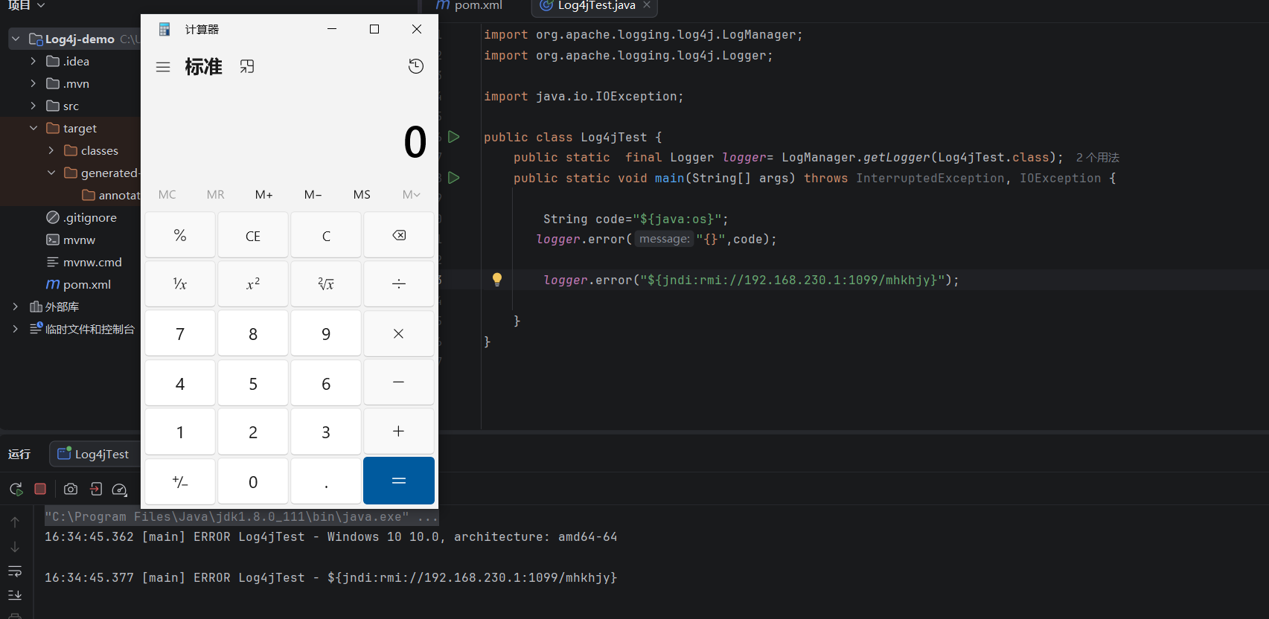
Task: Click the decimal point key
Action: pyautogui.click(x=326, y=481)
